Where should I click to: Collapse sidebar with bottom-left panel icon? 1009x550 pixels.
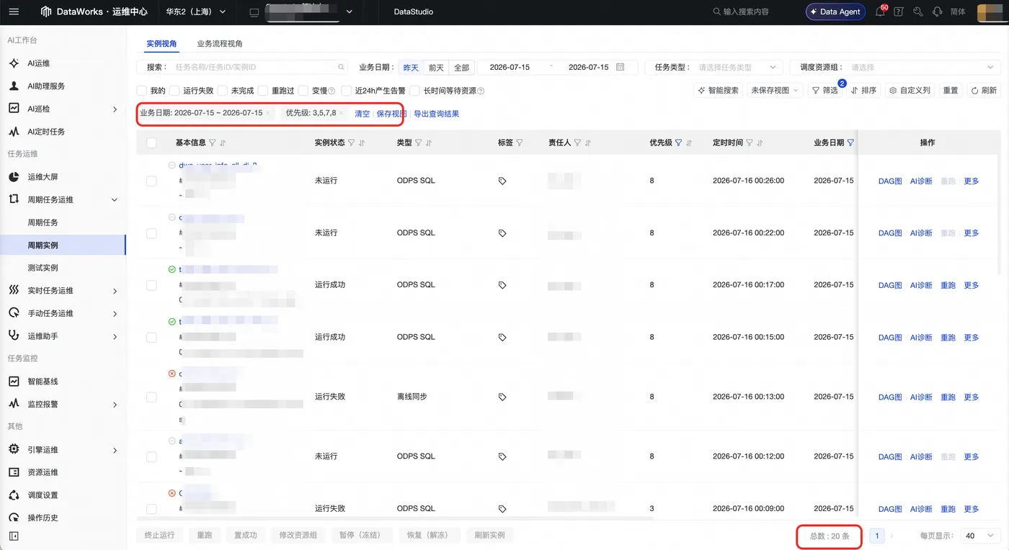[14, 536]
